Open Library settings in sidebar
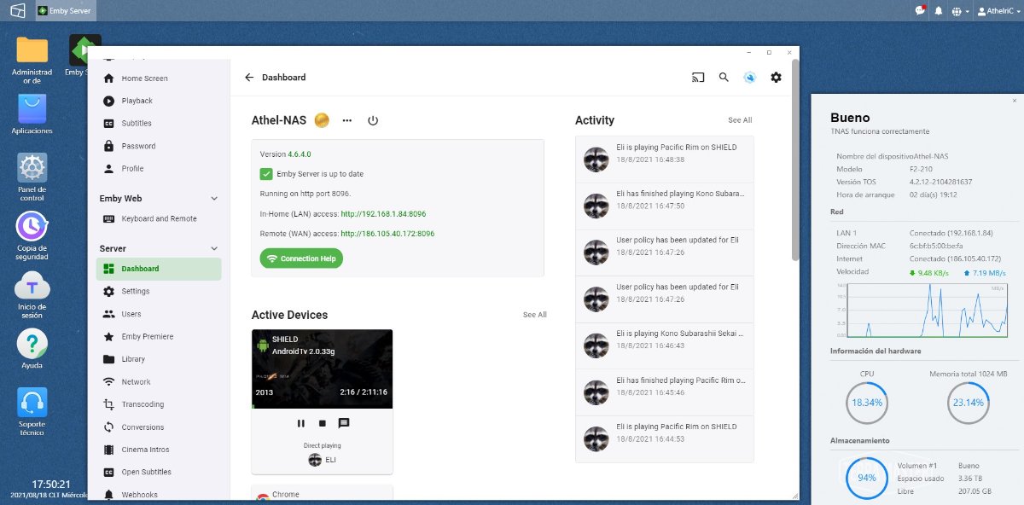This screenshot has width=1024, height=505. click(159, 359)
